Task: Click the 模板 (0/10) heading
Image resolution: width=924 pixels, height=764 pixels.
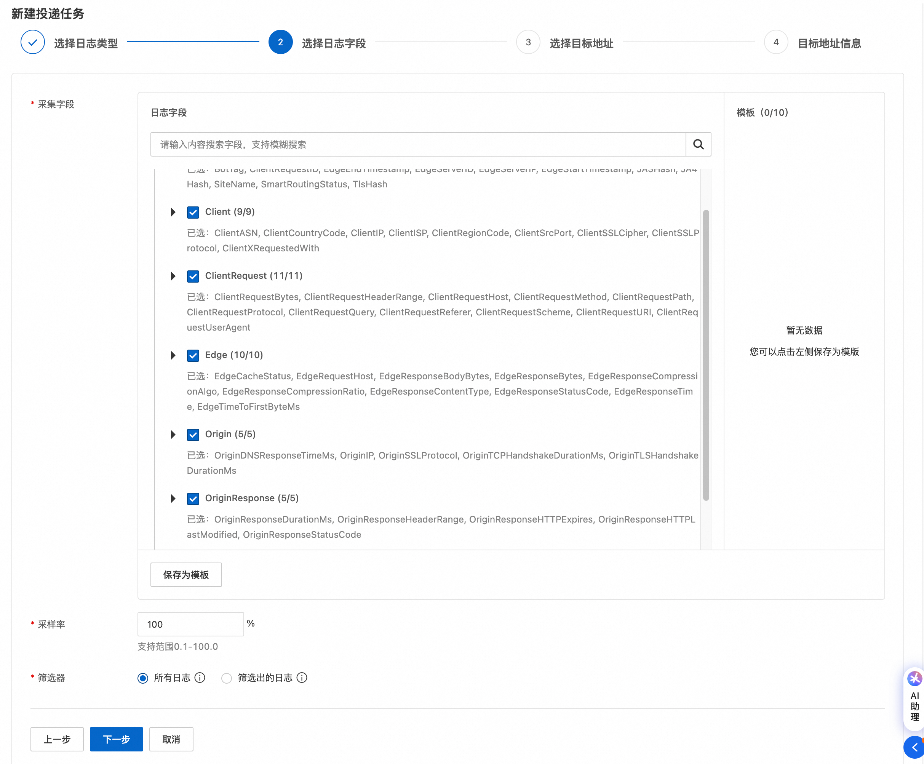Action: click(x=763, y=113)
